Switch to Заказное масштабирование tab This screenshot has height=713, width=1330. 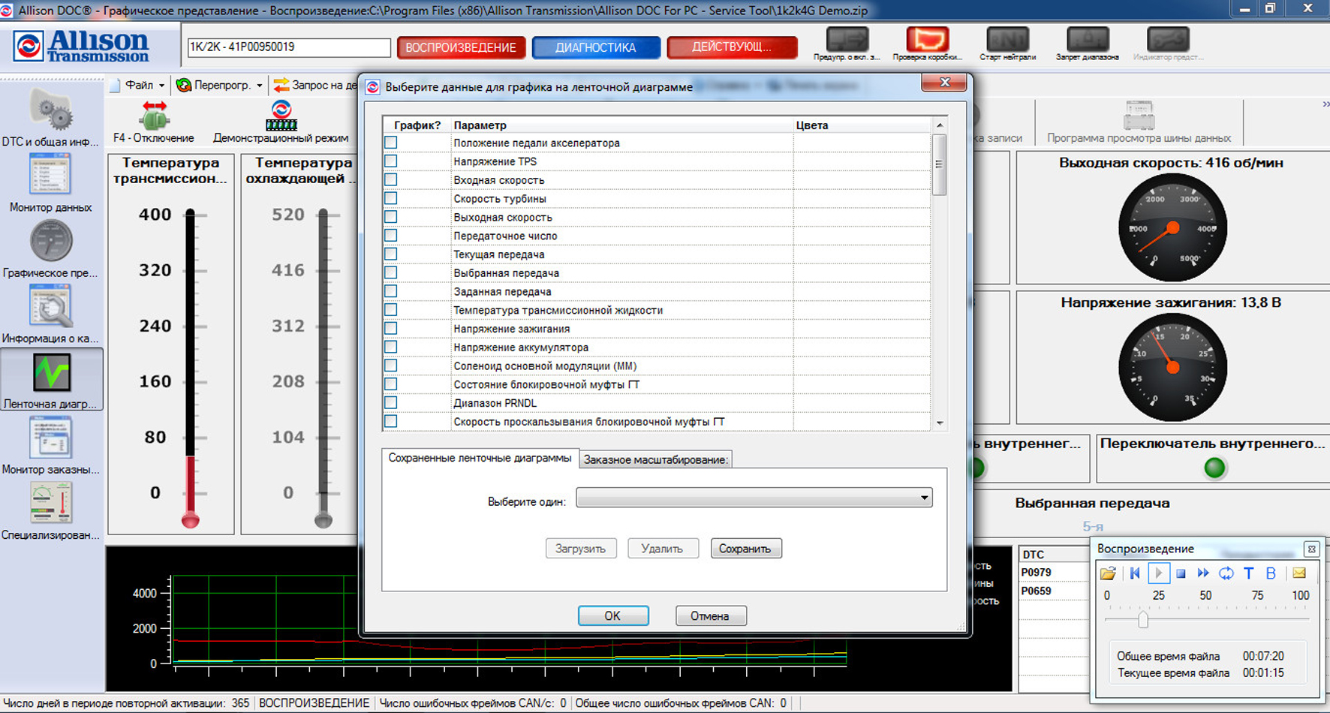tap(655, 459)
